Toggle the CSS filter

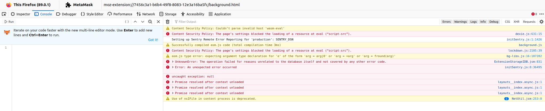tap(507, 22)
